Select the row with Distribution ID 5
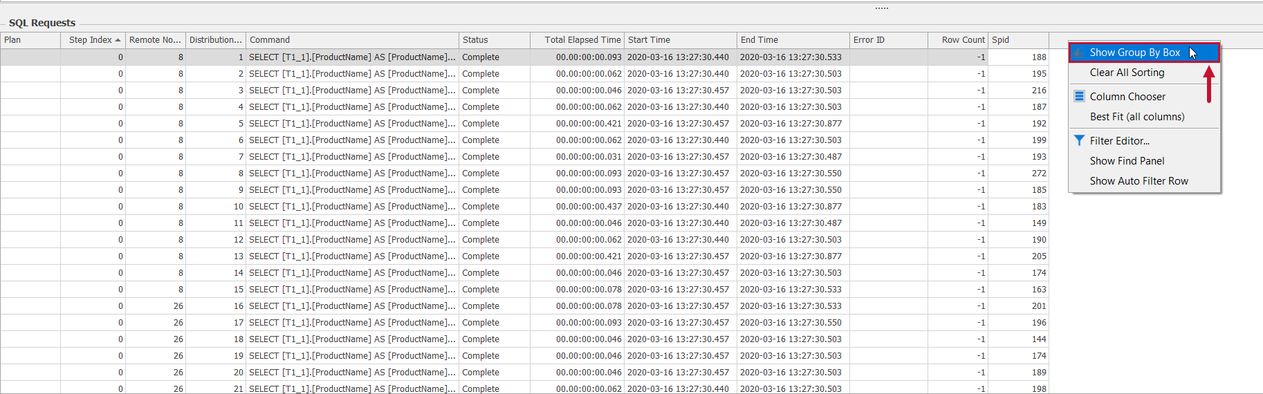The height and width of the screenshot is (394, 1263). click(x=353, y=124)
